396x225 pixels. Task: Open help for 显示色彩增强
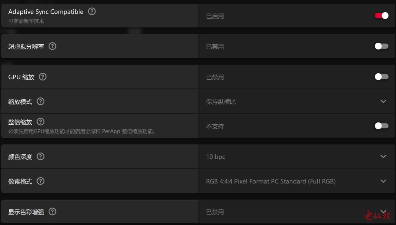point(52,211)
